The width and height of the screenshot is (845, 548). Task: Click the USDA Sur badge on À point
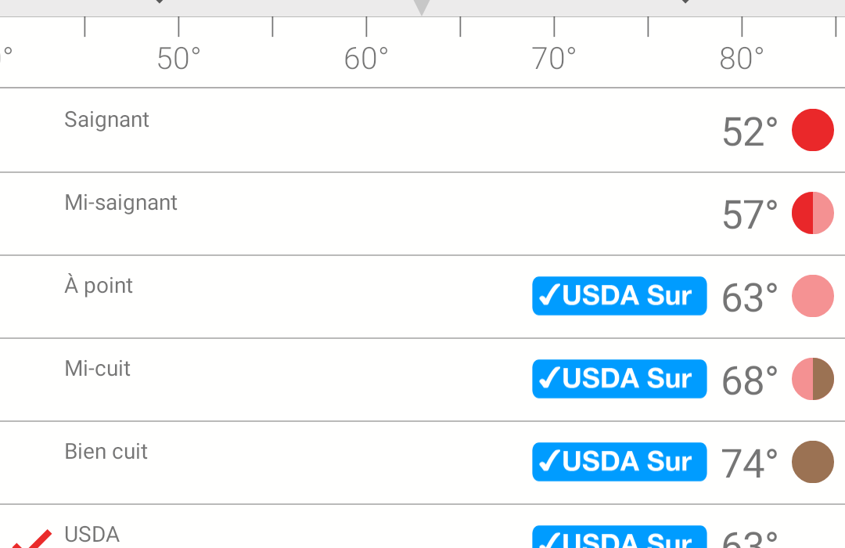pos(619,296)
